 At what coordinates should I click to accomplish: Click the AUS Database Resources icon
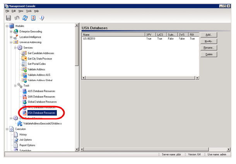pyautogui.click(x=24, y=91)
